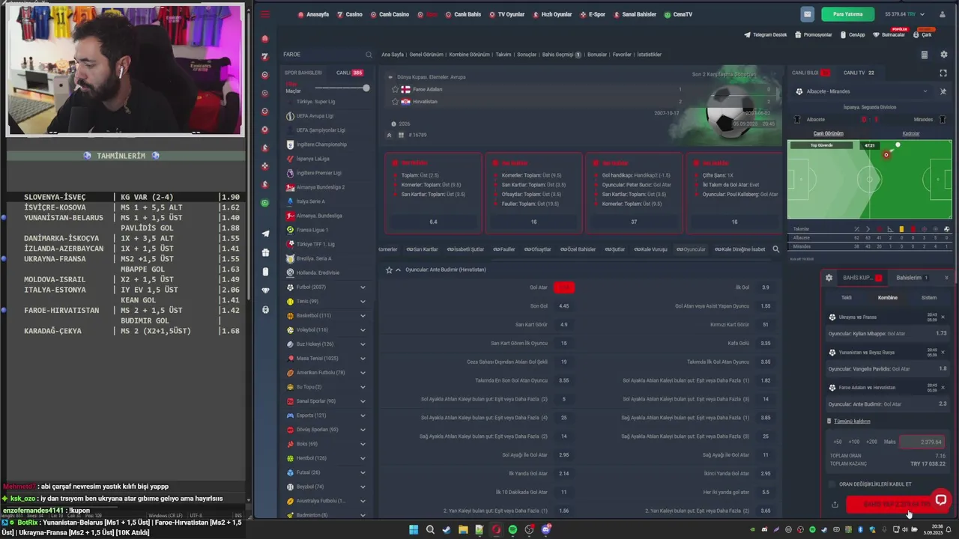The image size is (959, 539).
Task: Open the CANLI TV tab
Action: [859, 73]
